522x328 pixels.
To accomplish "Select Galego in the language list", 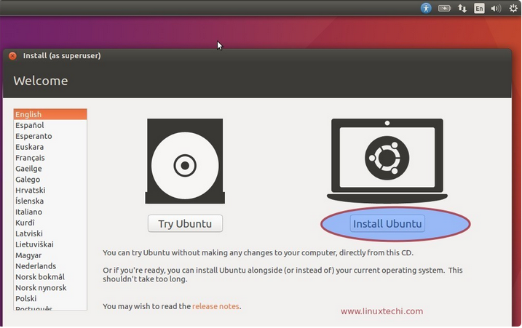I will click(50, 180).
